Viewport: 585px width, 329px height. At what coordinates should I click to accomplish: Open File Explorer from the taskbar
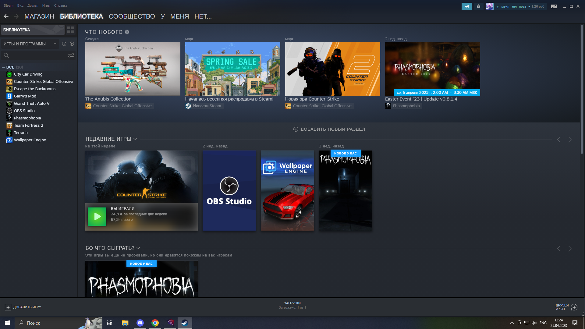125,323
